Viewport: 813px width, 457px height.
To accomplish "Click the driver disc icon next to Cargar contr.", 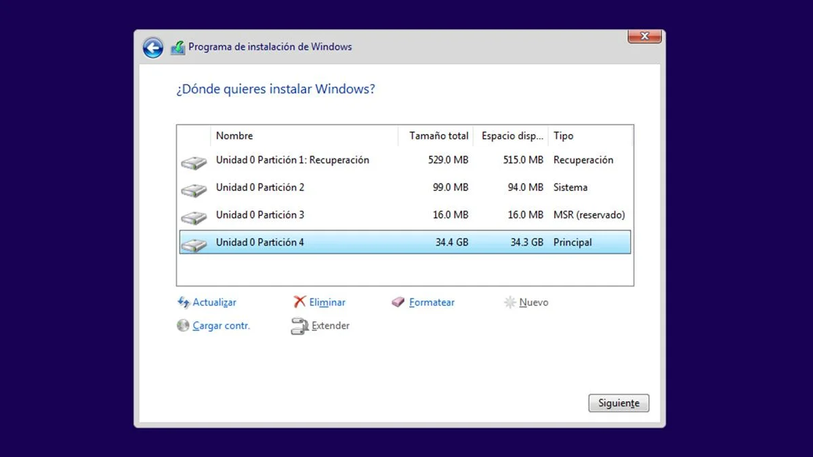I will click(x=183, y=326).
